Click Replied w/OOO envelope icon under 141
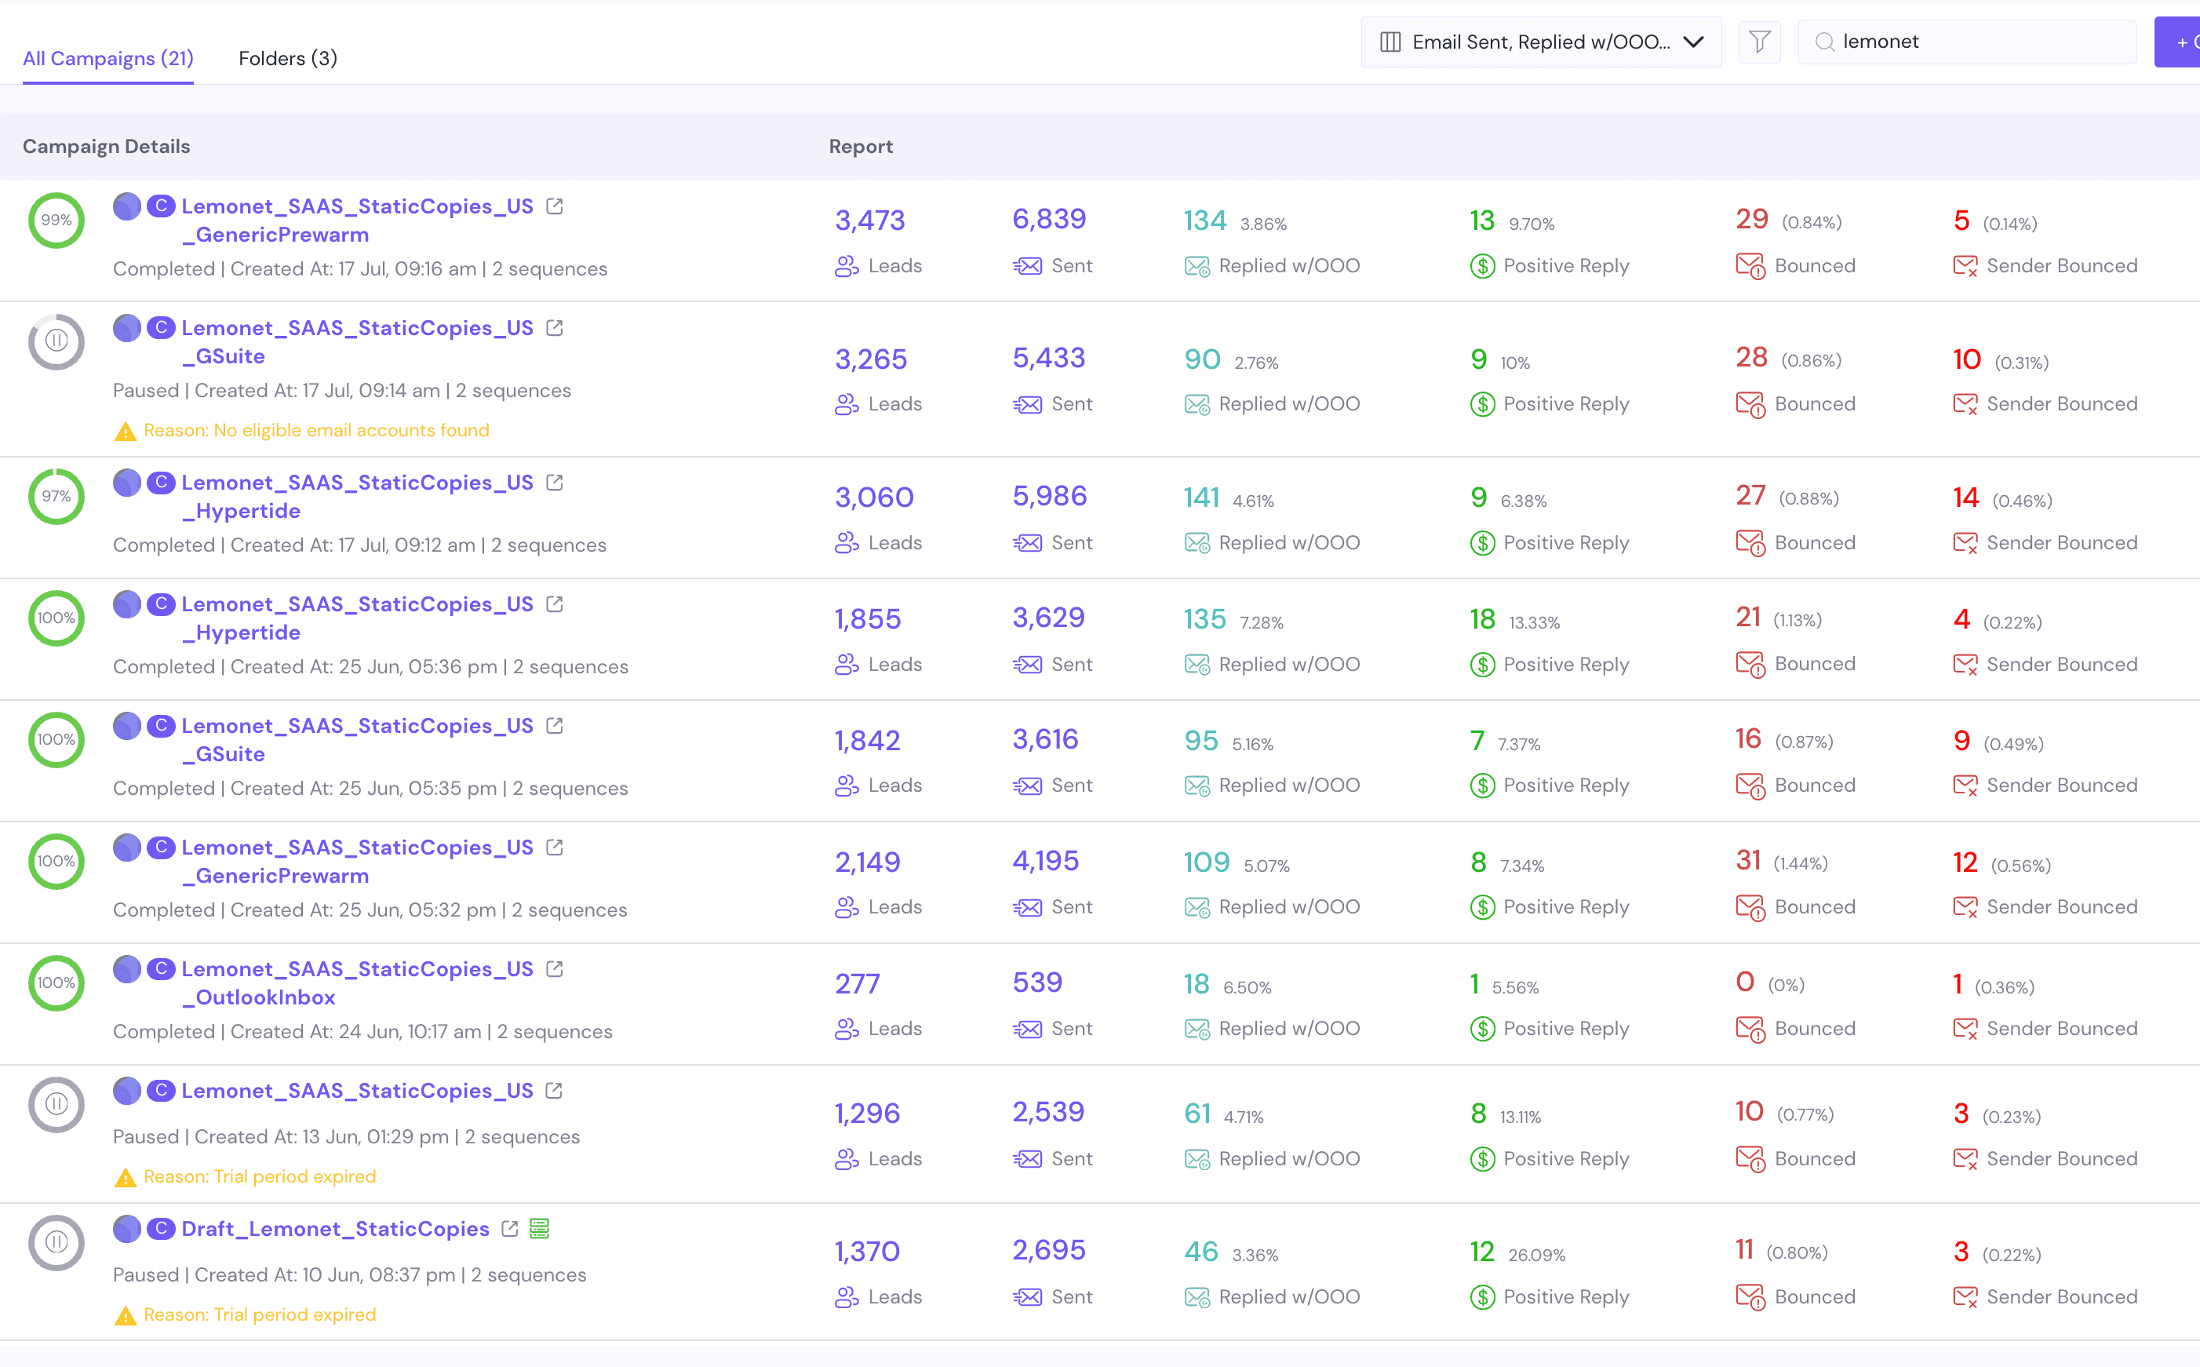This screenshot has height=1367, width=2200. click(x=1197, y=543)
